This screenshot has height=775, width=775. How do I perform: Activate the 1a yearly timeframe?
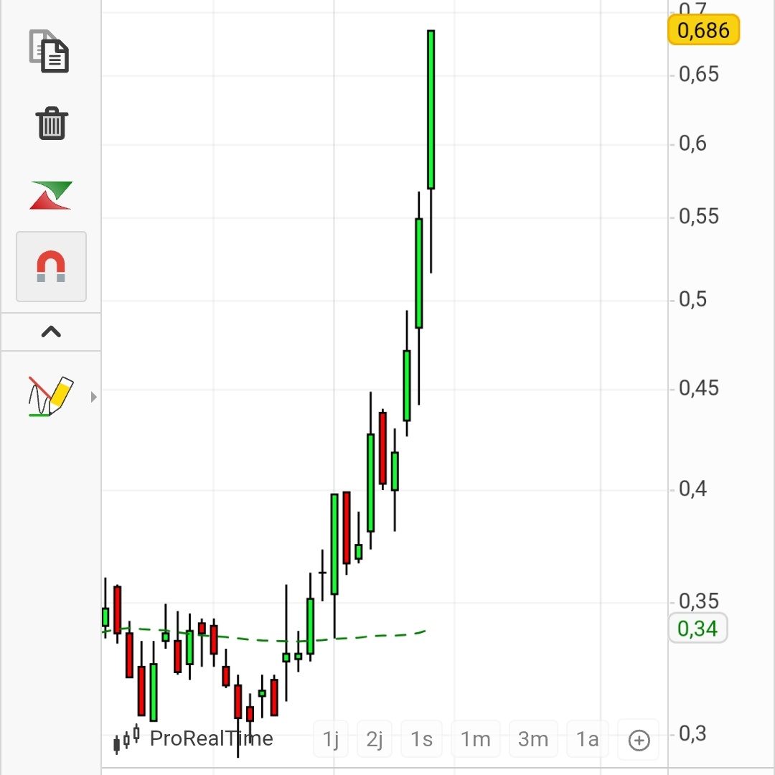(587, 739)
